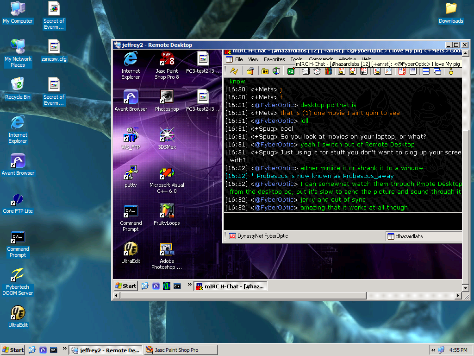
Task: Click local quick launch Avant Browser icon
Action: click(x=43, y=350)
